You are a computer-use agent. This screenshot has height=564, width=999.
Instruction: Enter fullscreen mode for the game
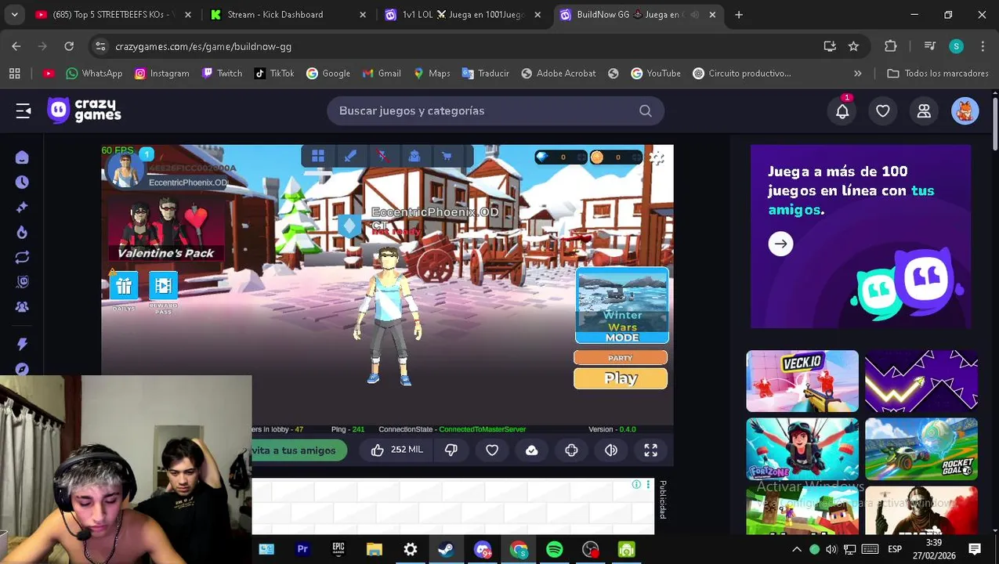tap(651, 450)
